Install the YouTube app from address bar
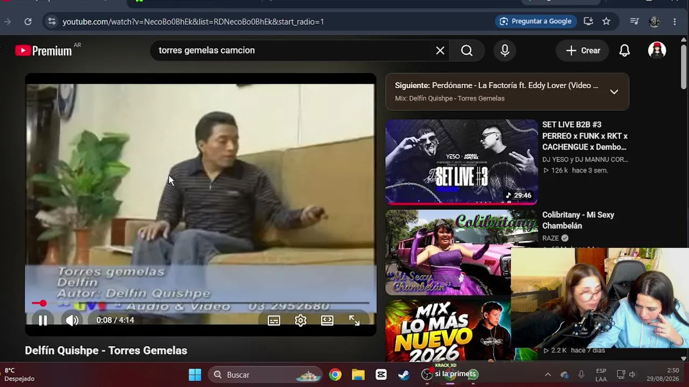 click(x=588, y=21)
